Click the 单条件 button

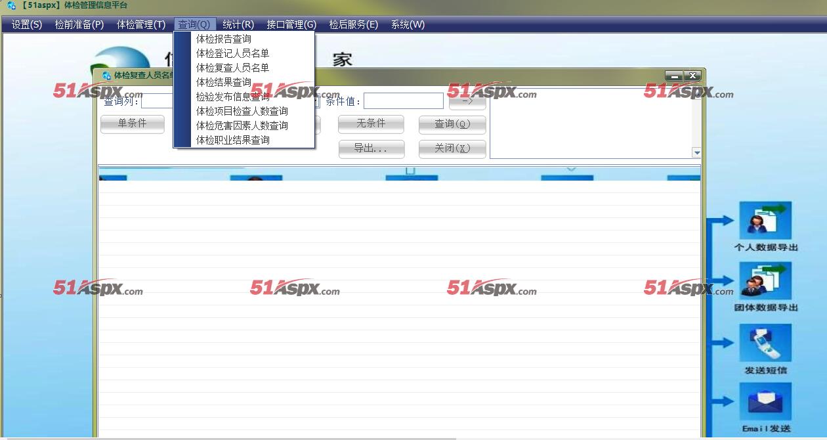pos(133,123)
